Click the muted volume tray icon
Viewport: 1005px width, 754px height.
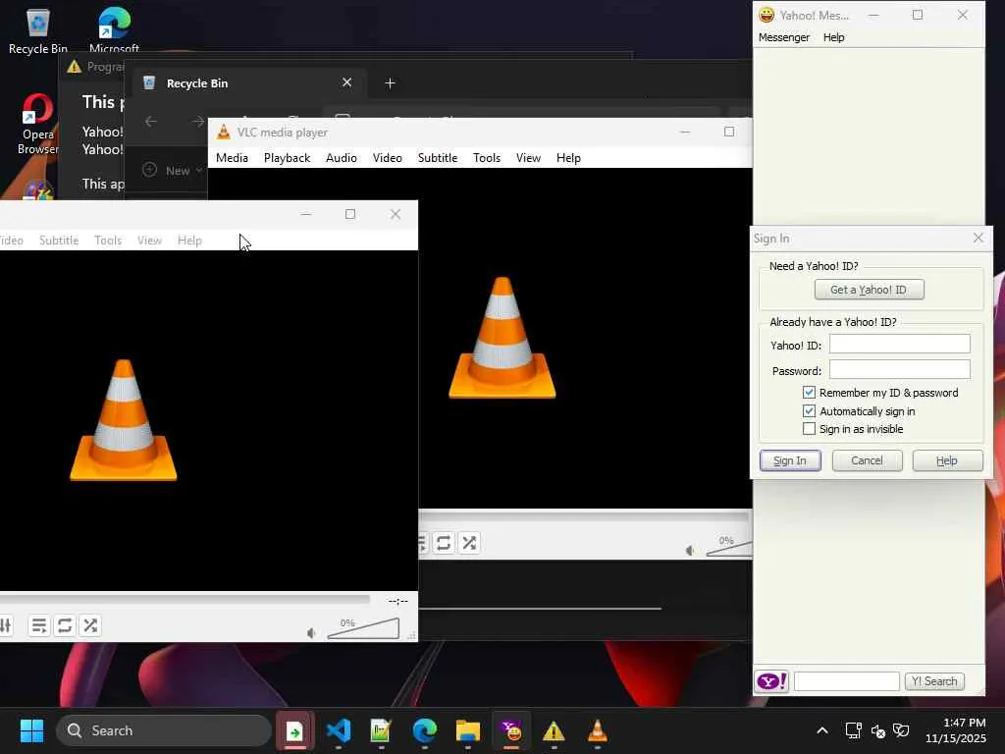pyautogui.click(x=878, y=730)
